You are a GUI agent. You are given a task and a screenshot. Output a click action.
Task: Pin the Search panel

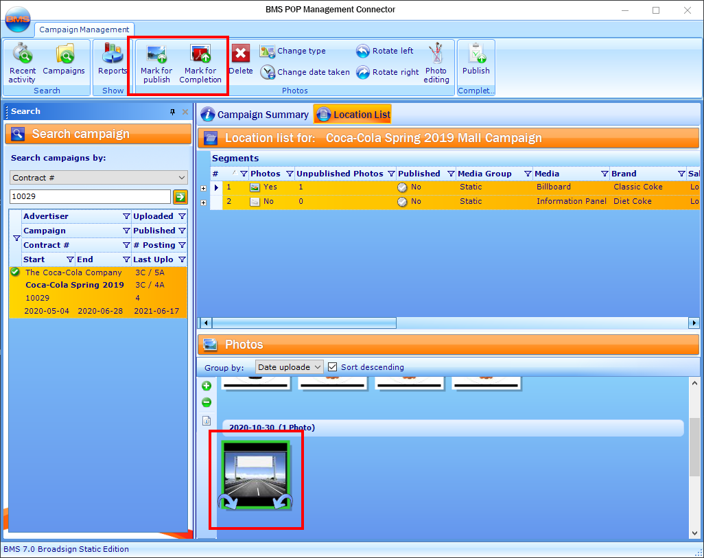click(x=172, y=112)
